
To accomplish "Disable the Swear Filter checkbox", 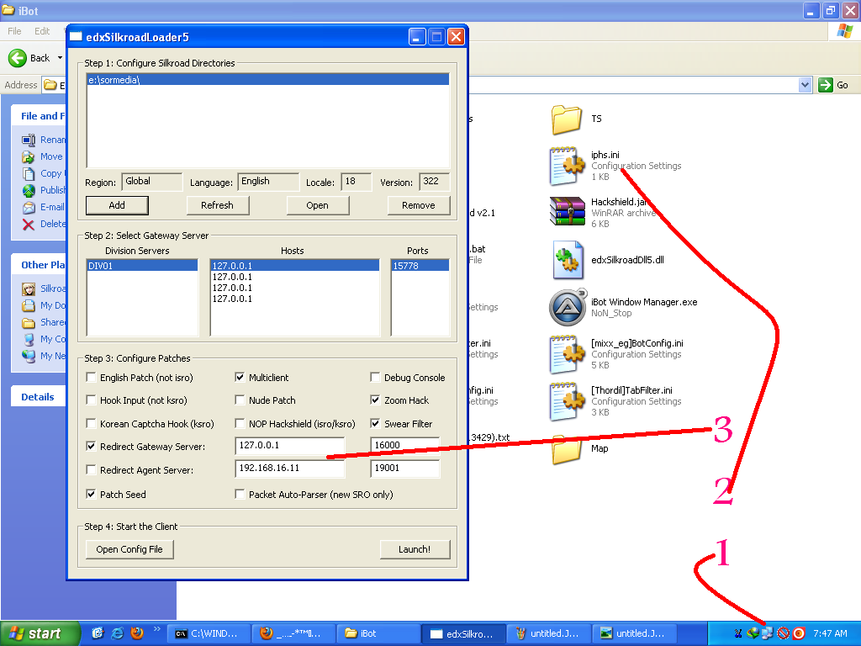I will pyautogui.click(x=375, y=424).
